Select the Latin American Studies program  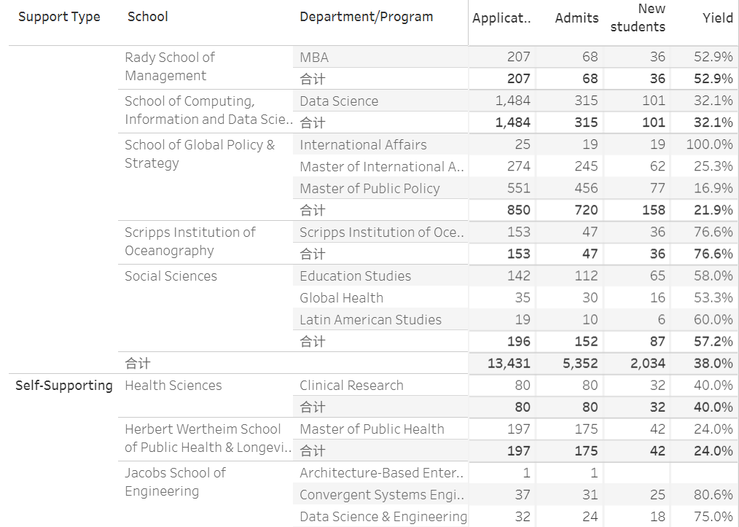(x=370, y=319)
